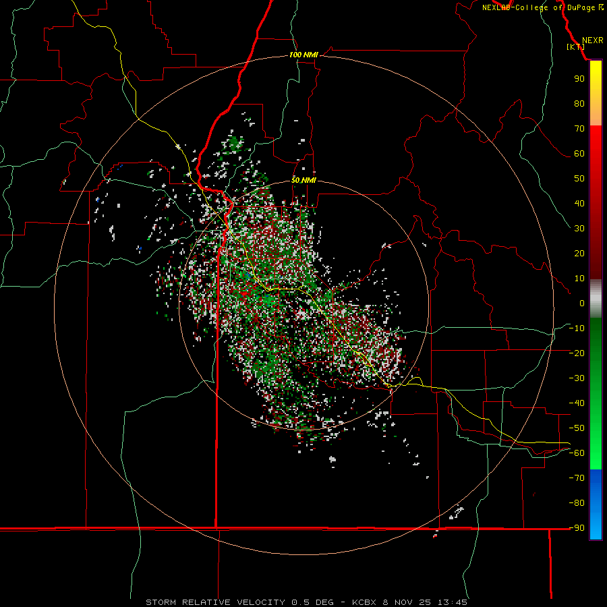Click the 80 value on the velocity scale

(x=579, y=104)
